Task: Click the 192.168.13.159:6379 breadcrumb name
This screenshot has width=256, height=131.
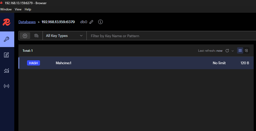Action: tap(58, 22)
